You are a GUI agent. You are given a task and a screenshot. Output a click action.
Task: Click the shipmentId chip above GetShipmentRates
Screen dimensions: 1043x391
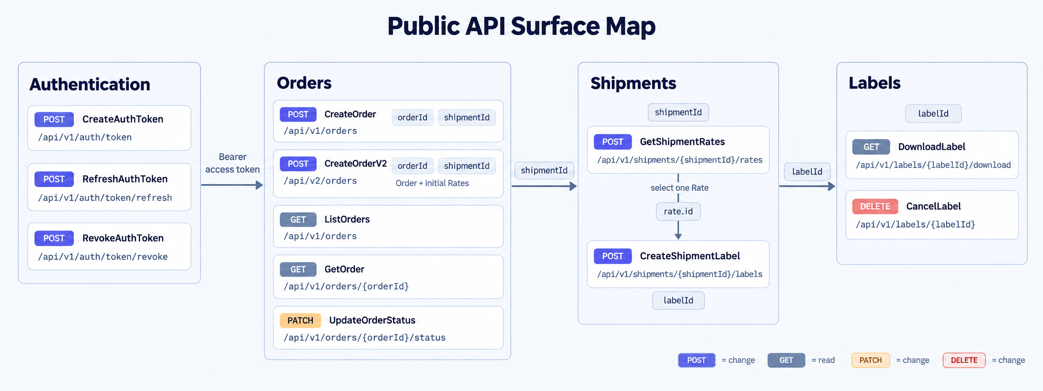pyautogui.click(x=678, y=113)
